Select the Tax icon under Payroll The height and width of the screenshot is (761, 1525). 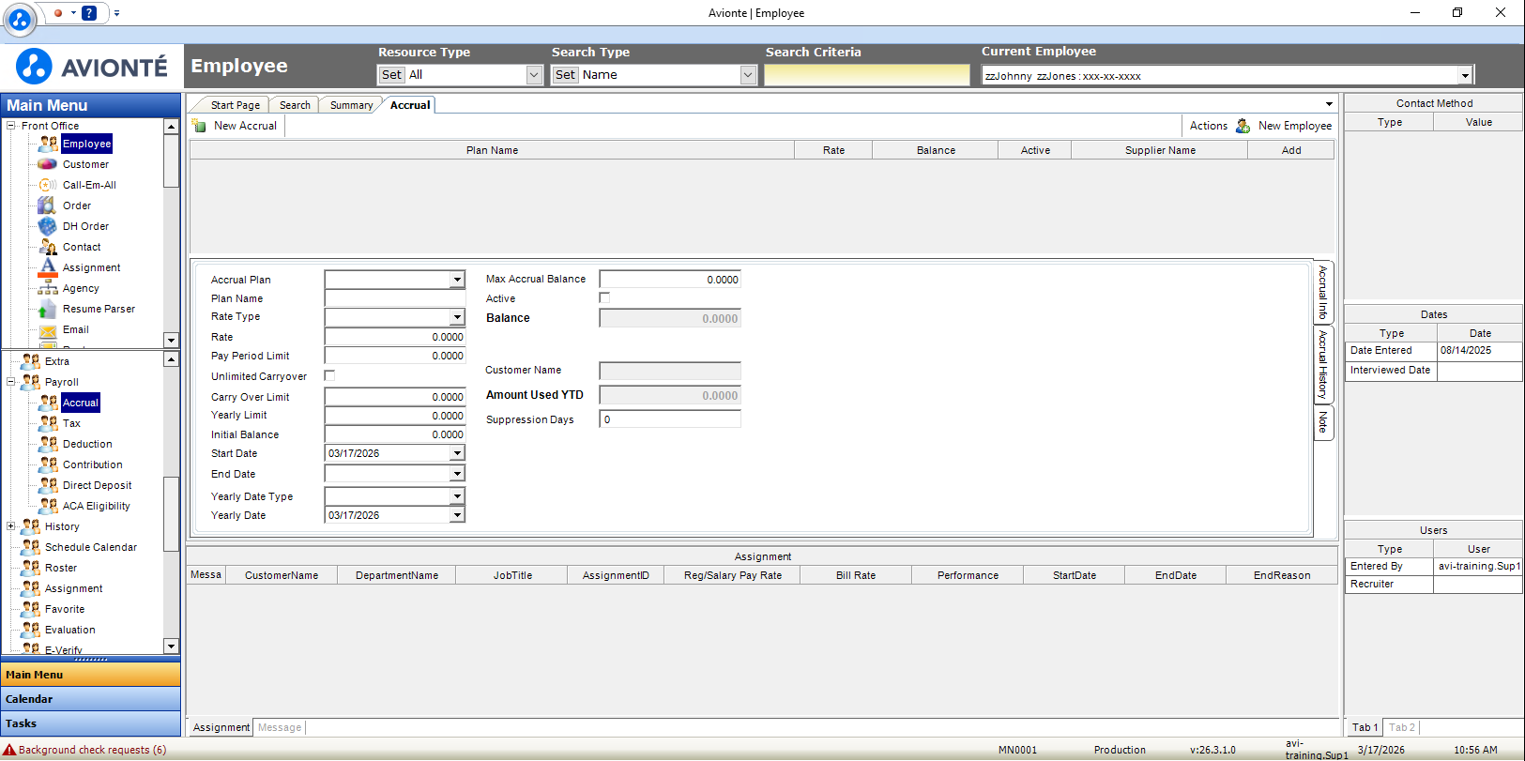[x=48, y=423]
